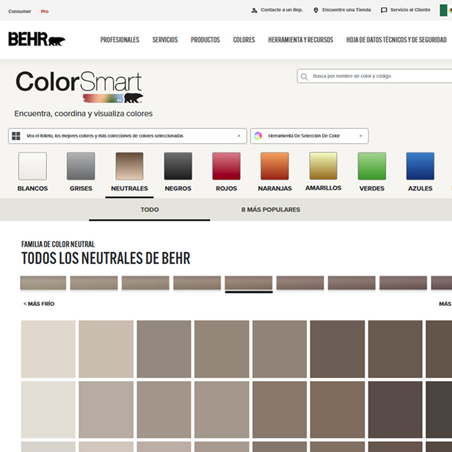Open Hoja de Datos Técnicos y de Seguridad

(396, 40)
